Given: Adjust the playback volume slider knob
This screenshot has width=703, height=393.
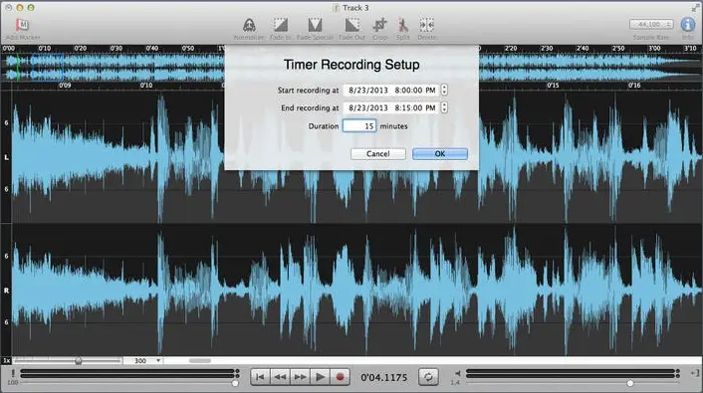Looking at the screenshot, I should (x=630, y=383).
